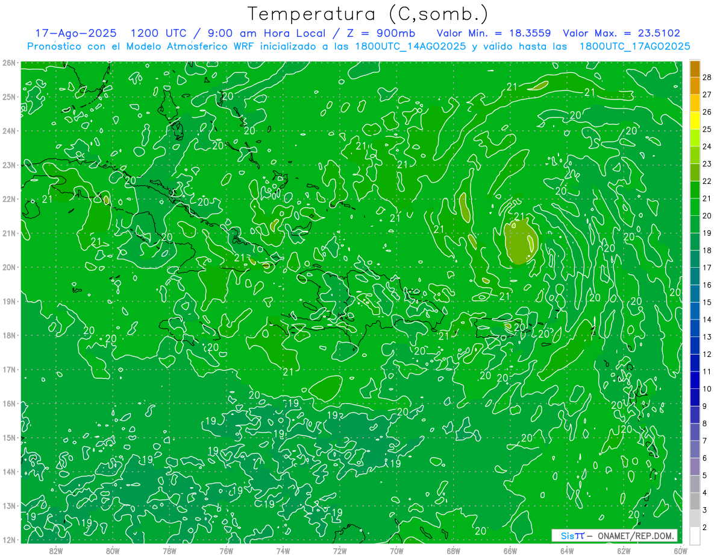723x559 pixels.
Task: Select the '14N' latitude label
Action: click(x=9, y=472)
